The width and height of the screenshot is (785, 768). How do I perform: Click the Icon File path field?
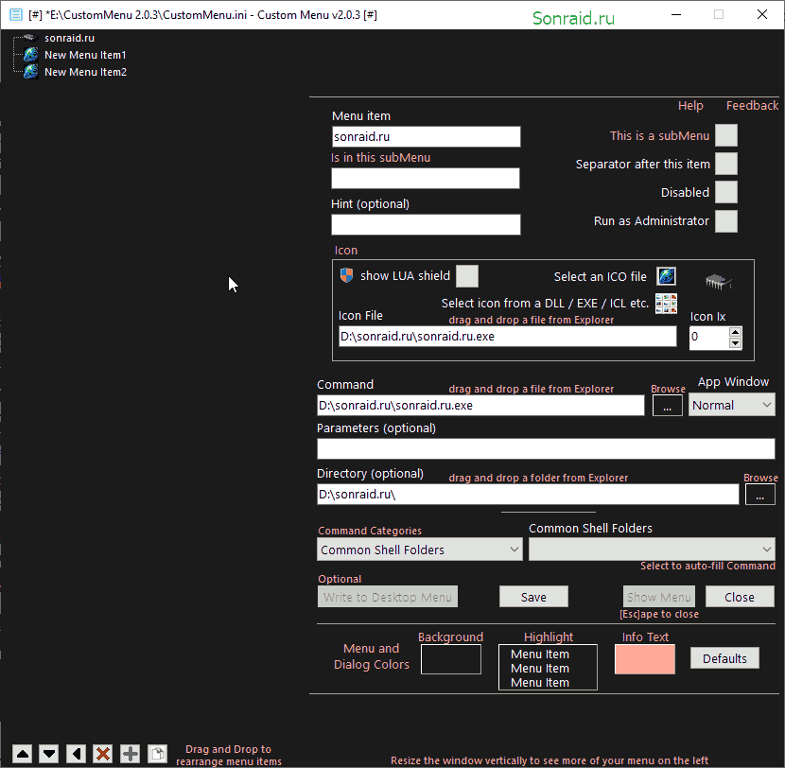click(508, 336)
